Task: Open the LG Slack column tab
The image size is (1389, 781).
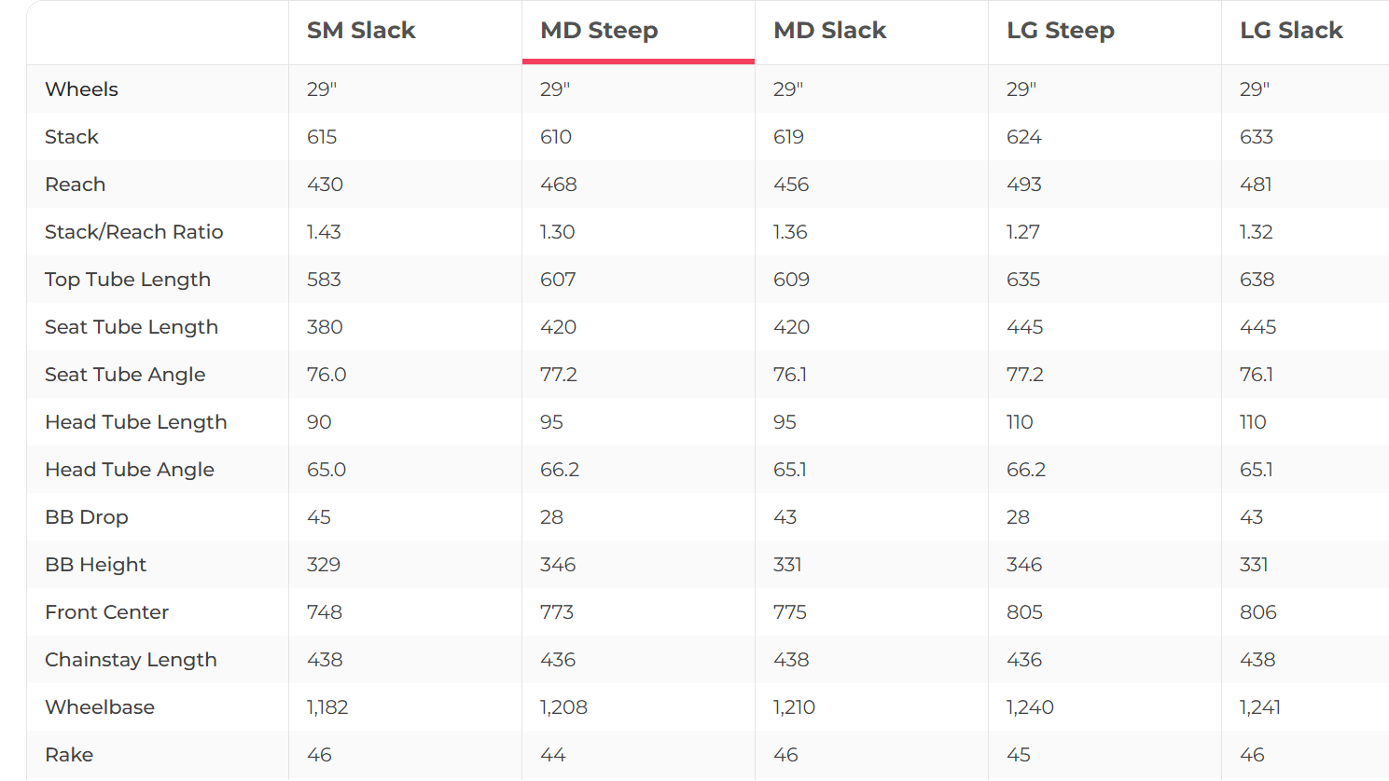Action: click(x=1291, y=31)
